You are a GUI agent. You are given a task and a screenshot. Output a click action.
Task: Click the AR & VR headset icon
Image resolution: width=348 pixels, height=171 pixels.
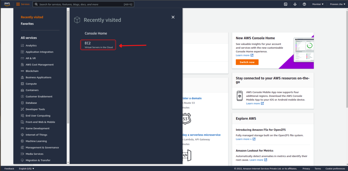tap(22, 58)
